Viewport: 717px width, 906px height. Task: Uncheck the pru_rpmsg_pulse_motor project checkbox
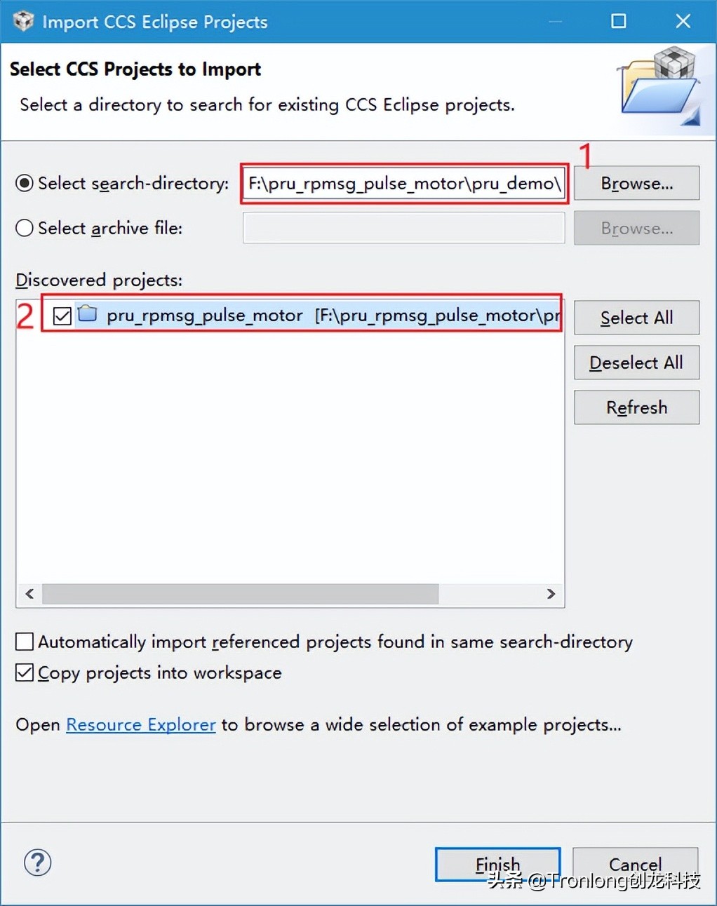(62, 316)
